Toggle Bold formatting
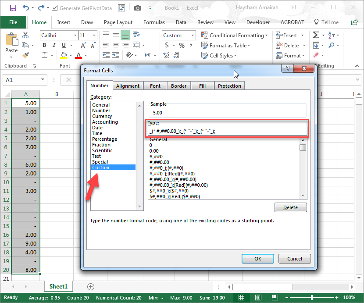Screen dimensions: 364x303 click(44, 45)
